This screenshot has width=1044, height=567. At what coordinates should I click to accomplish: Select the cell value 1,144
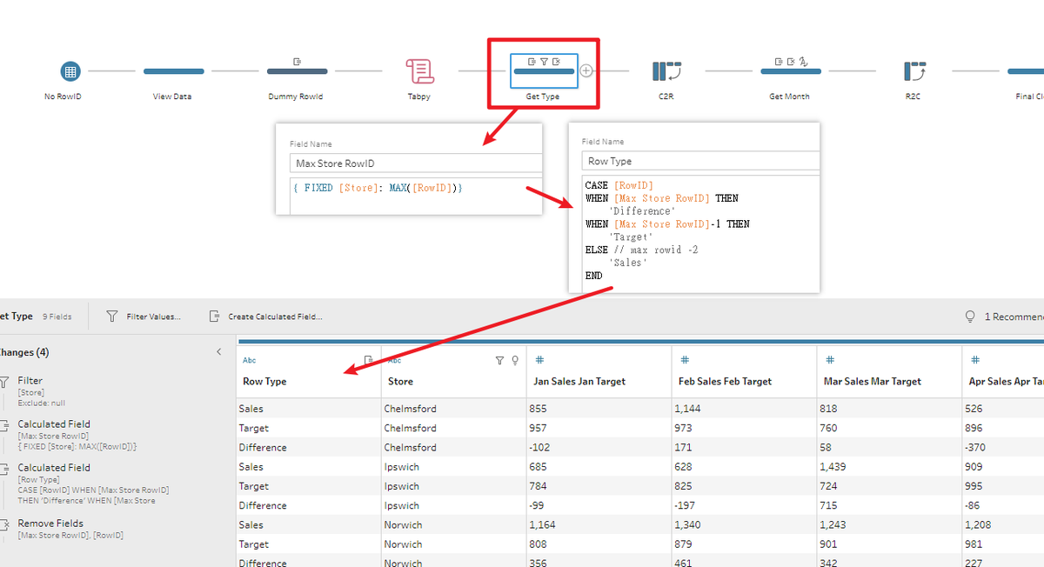coord(688,409)
